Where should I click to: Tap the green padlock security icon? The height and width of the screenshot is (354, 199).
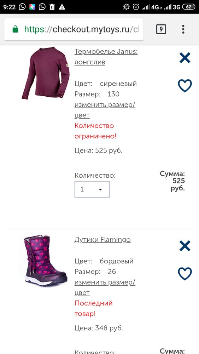(15, 29)
